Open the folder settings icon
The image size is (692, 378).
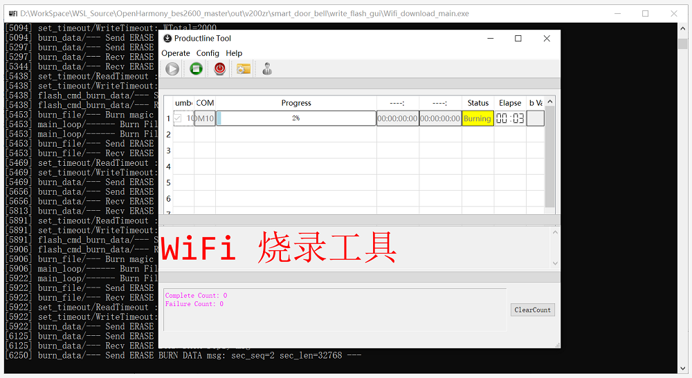point(243,68)
